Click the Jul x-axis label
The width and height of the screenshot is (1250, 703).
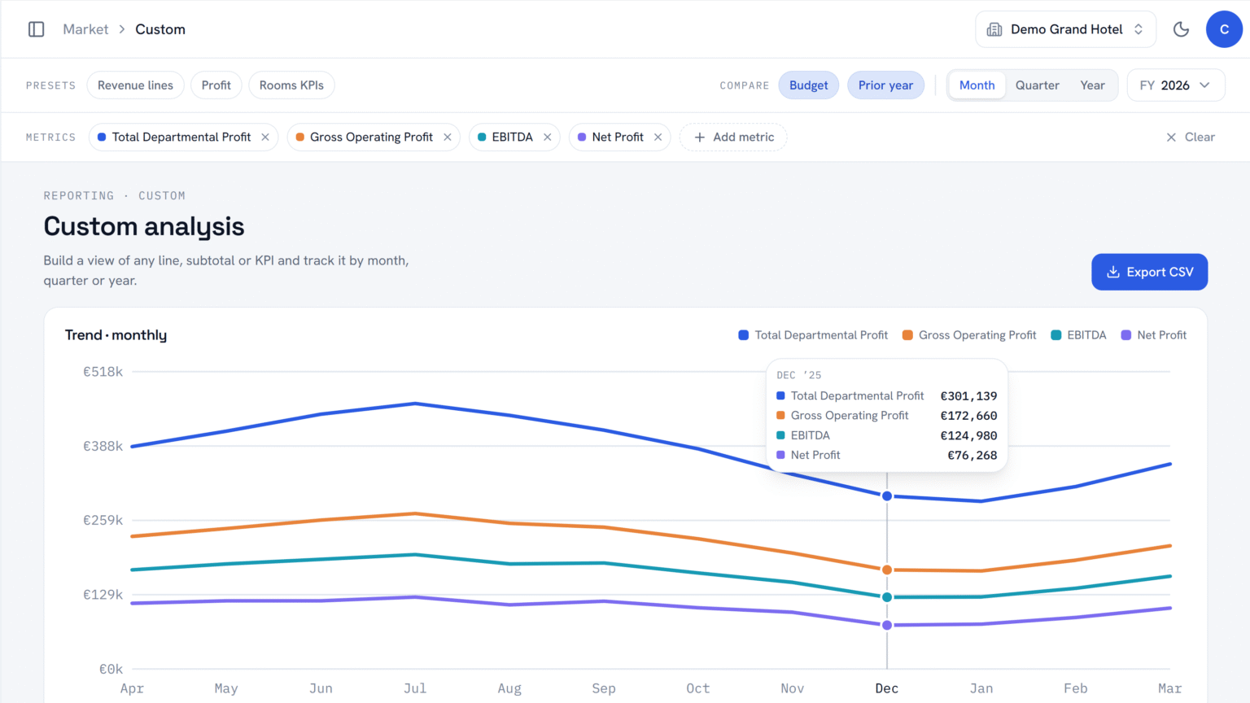pyautogui.click(x=415, y=688)
